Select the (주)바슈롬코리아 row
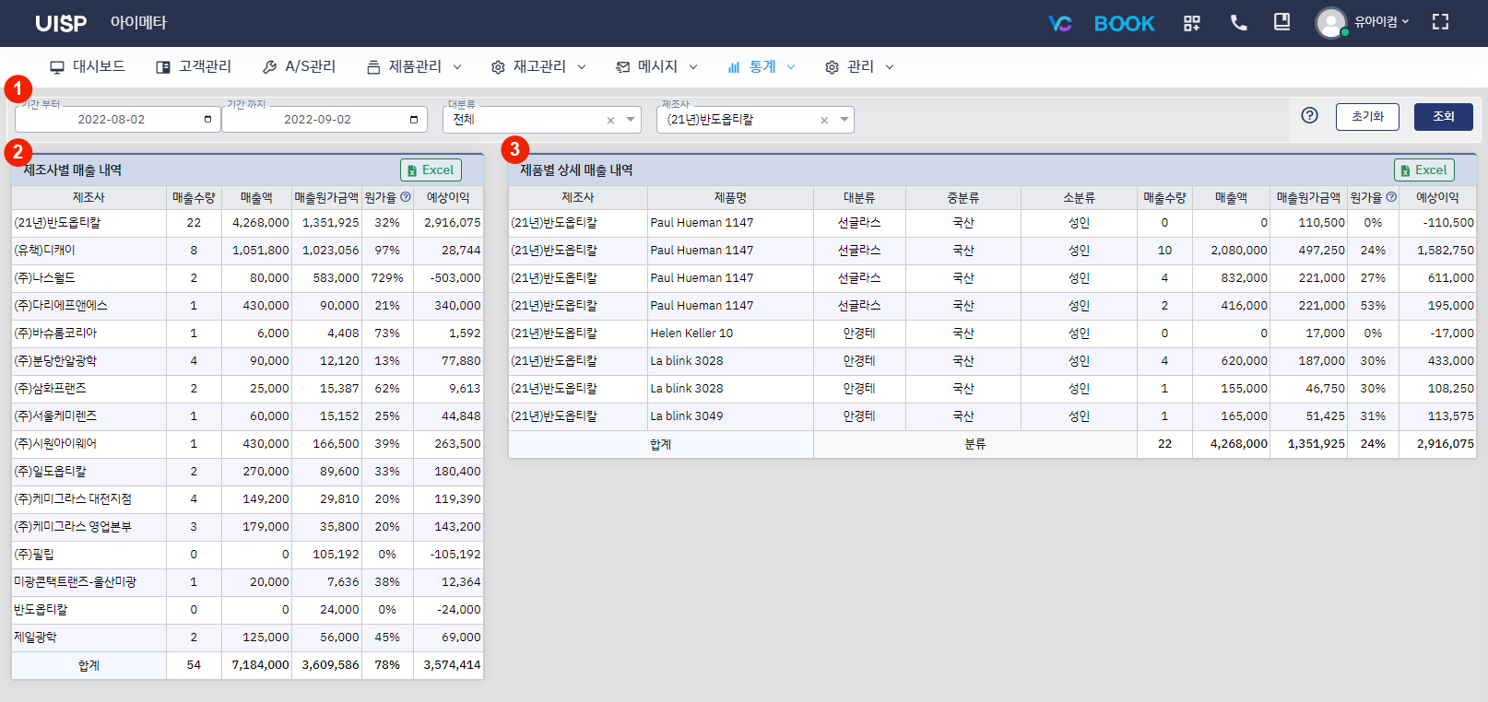 pyautogui.click(x=247, y=333)
